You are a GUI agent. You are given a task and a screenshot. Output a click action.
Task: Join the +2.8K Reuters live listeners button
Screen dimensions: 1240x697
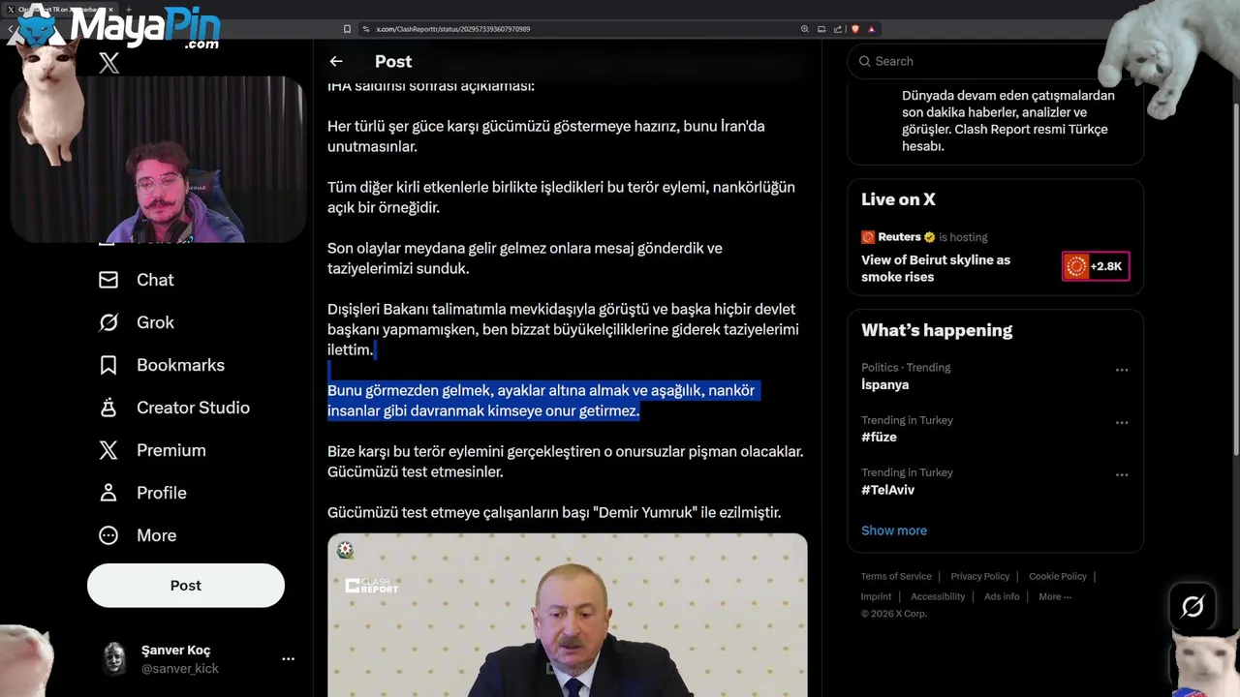(1096, 266)
